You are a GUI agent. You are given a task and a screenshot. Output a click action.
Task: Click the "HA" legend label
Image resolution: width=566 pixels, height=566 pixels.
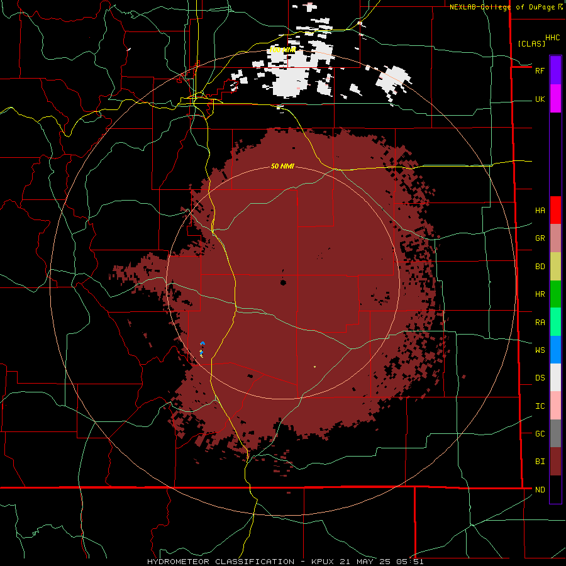(x=540, y=211)
